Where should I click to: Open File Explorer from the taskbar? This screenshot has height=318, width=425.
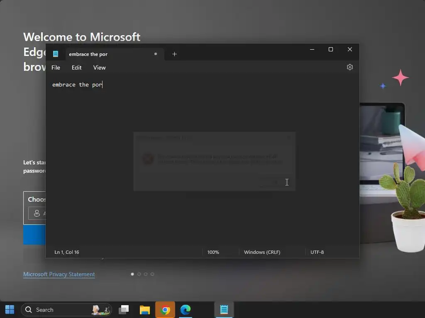tap(145, 310)
